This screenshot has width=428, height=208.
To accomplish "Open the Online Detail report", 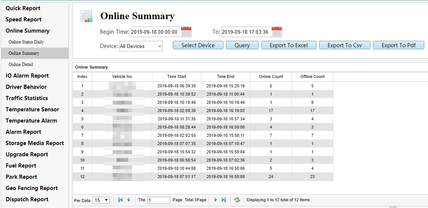I will coord(21,64).
